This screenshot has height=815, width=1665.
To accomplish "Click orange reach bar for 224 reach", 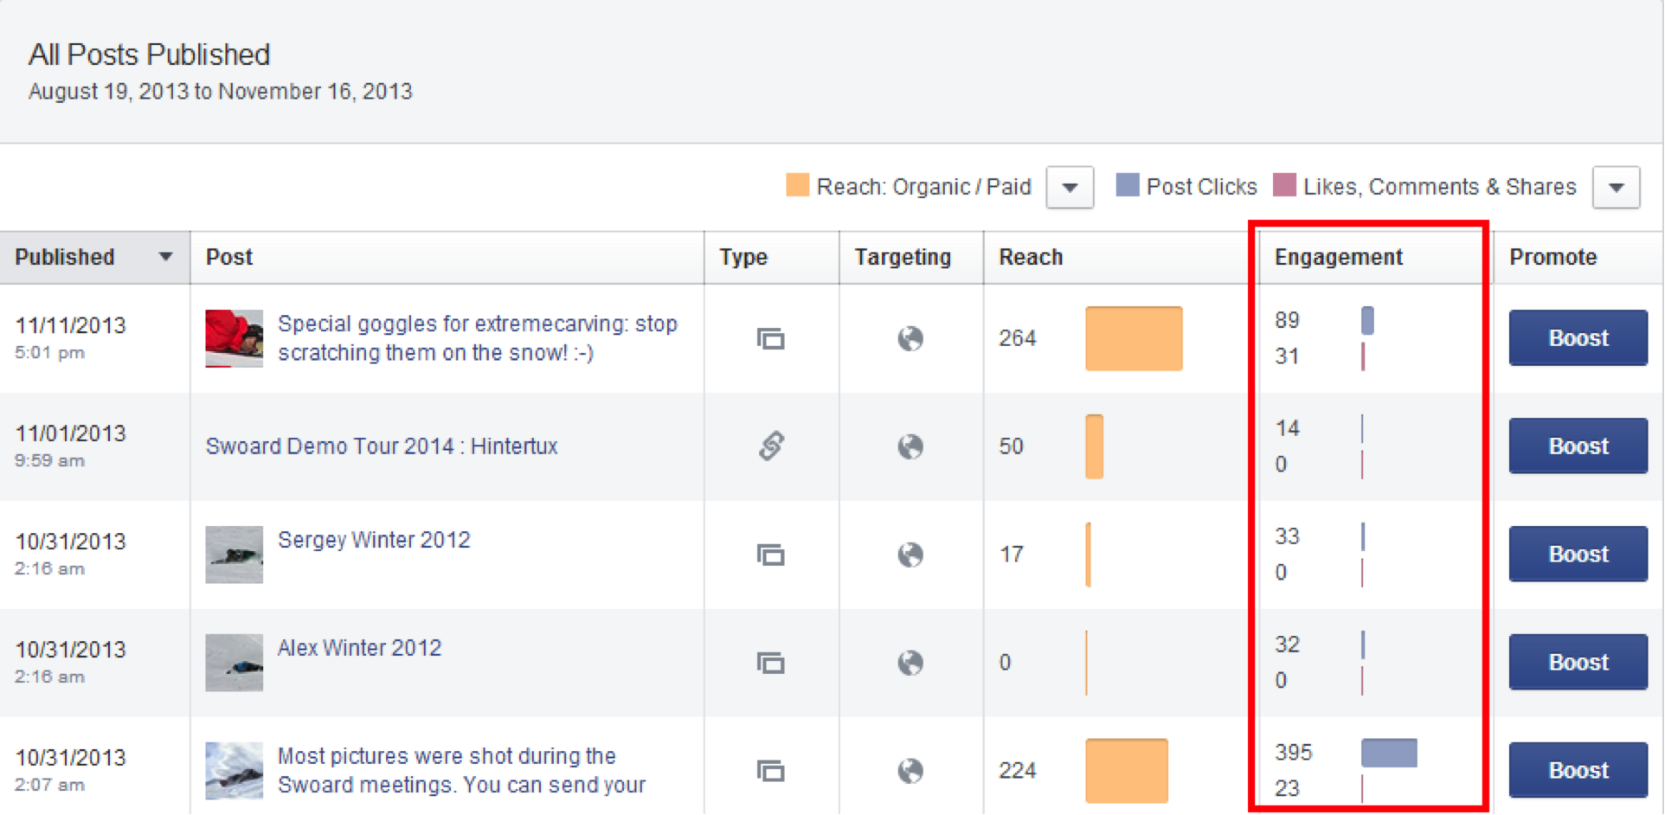I will (x=1127, y=771).
